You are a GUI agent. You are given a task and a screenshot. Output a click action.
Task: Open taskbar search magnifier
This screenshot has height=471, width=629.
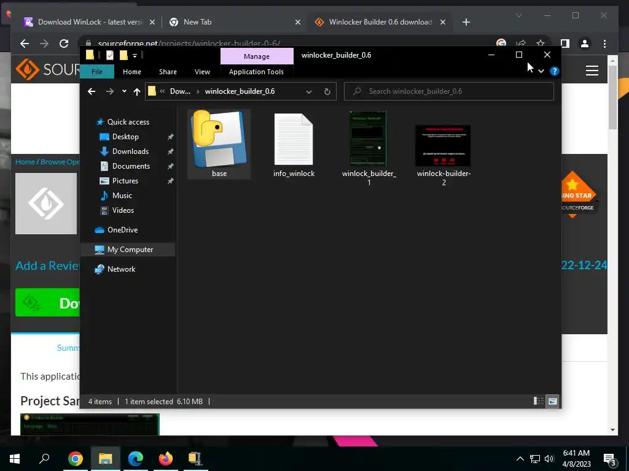(x=44, y=458)
